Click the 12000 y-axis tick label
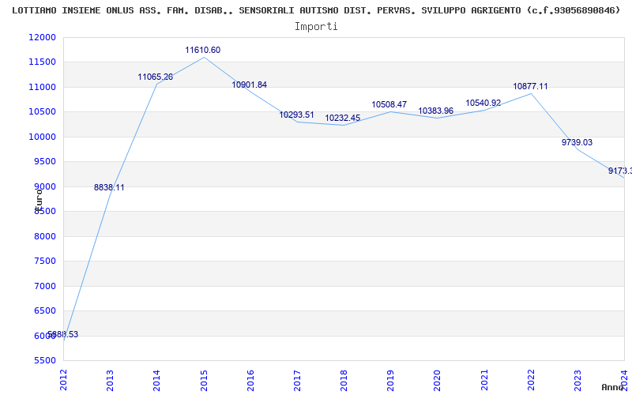The width and height of the screenshot is (632, 395). tap(42, 38)
